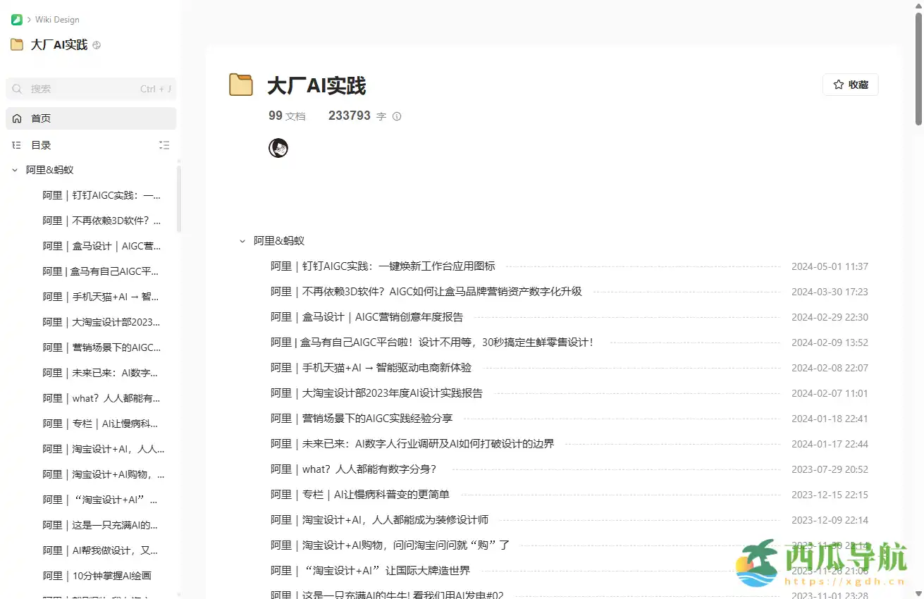
Task: Click the outline tree icon beside 目录
Action: (x=16, y=145)
